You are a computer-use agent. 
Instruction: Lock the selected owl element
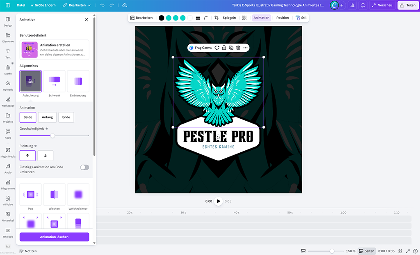(x=224, y=48)
